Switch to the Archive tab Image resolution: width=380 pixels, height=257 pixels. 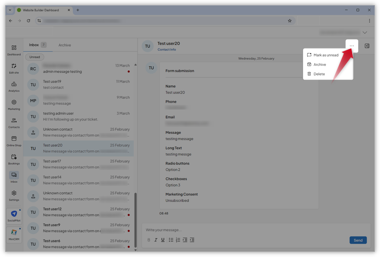click(x=64, y=45)
